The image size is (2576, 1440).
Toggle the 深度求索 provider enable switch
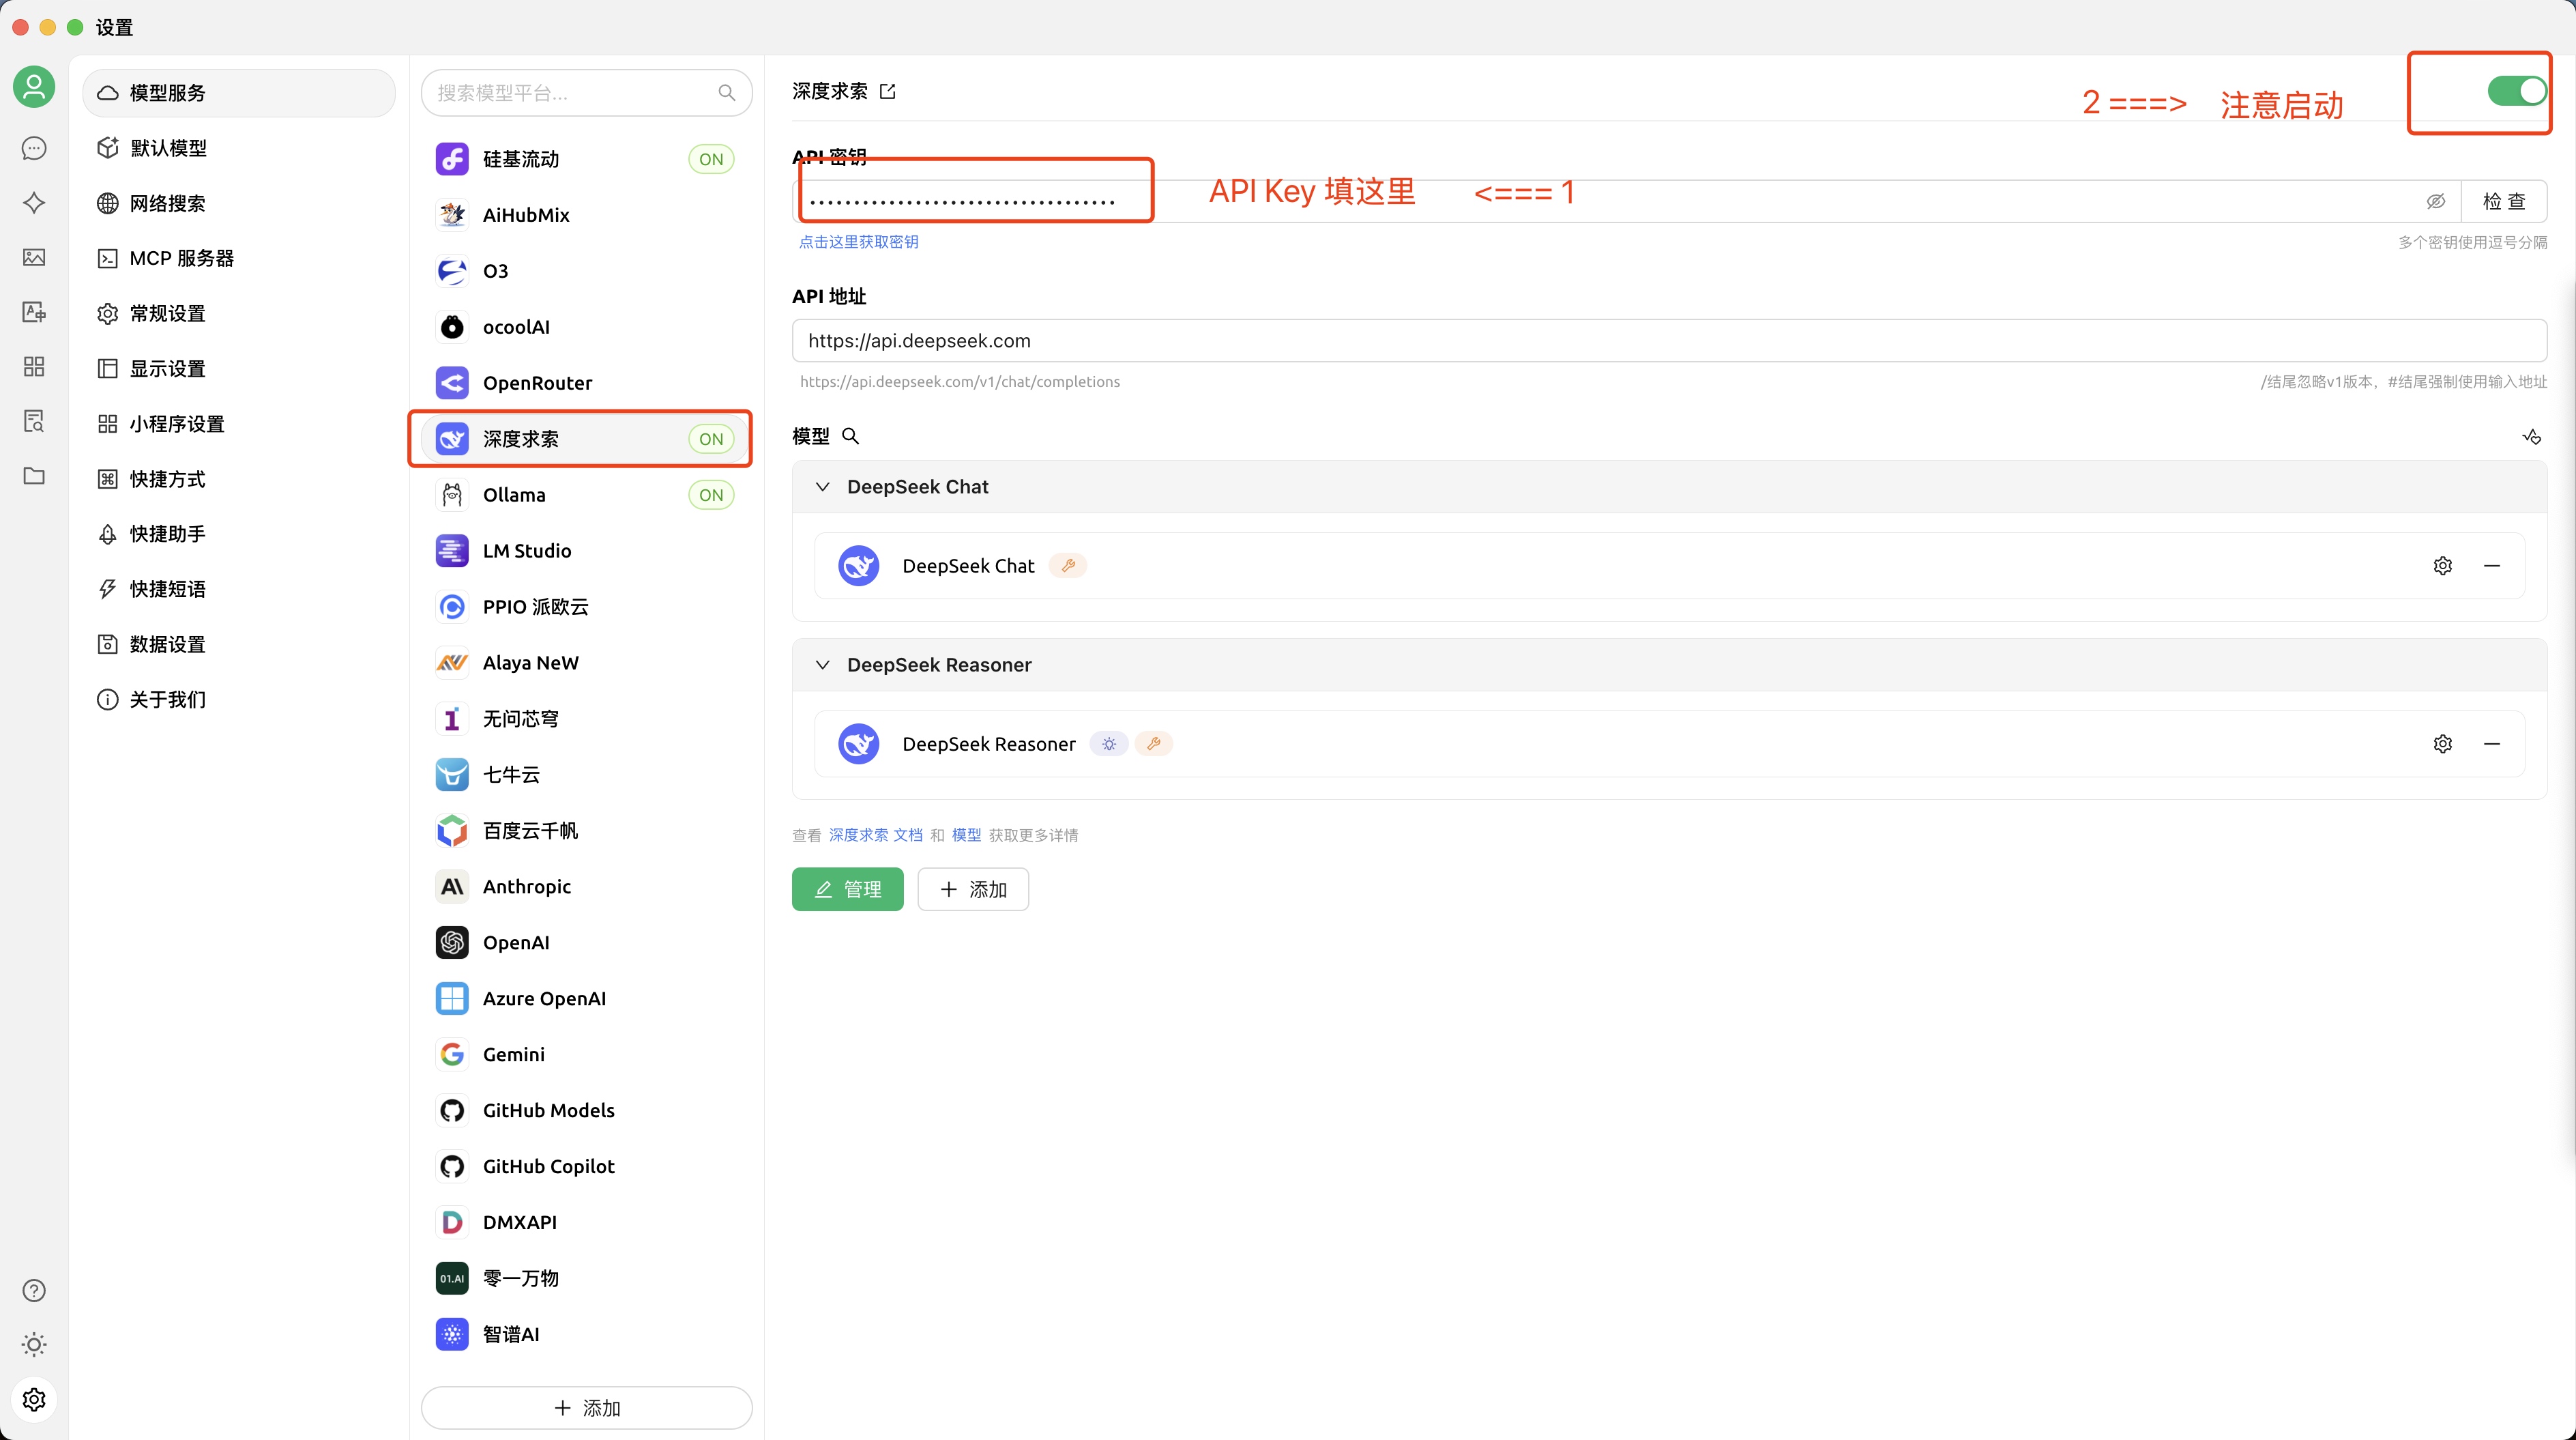pyautogui.click(x=2517, y=91)
